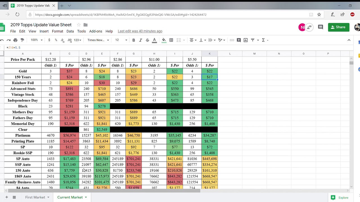Toggle bold formatting
This screenshot has width=360, height=202.
(134, 40)
